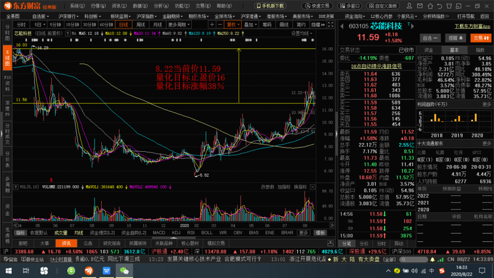Open Windows Start menu
The height and width of the screenshot is (278, 494).
(x=8, y=271)
